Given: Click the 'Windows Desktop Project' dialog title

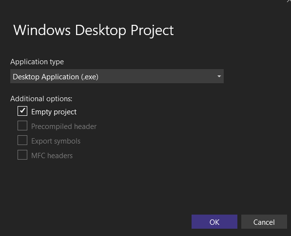Looking at the screenshot, I should coord(94,30).
